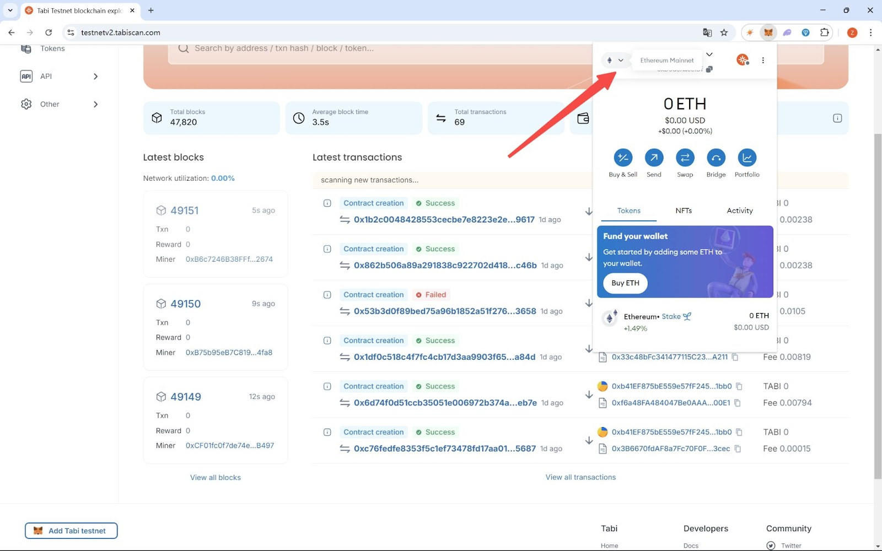
Task: Open block 49150
Action: tap(186, 304)
